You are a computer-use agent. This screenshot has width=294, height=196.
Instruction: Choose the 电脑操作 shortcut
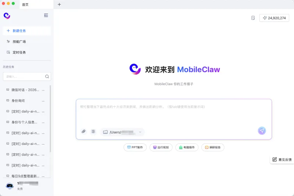click(x=187, y=147)
